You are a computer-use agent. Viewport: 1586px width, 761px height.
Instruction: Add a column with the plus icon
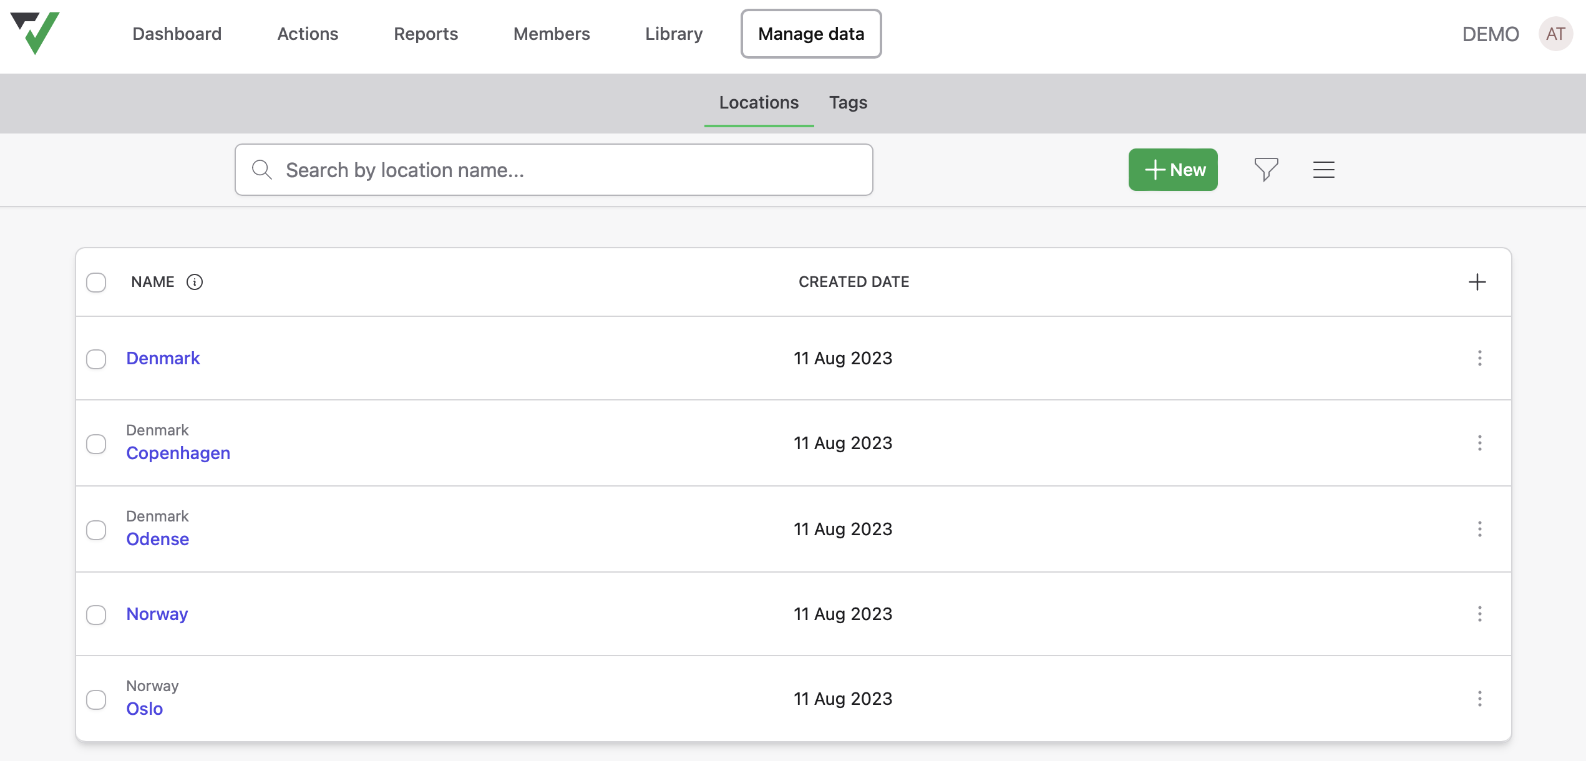point(1477,282)
